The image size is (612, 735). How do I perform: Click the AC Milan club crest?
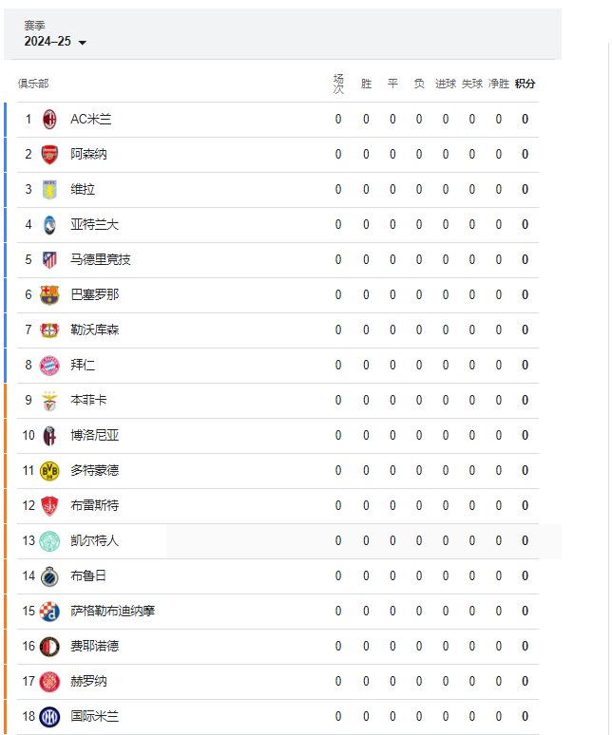(x=49, y=119)
